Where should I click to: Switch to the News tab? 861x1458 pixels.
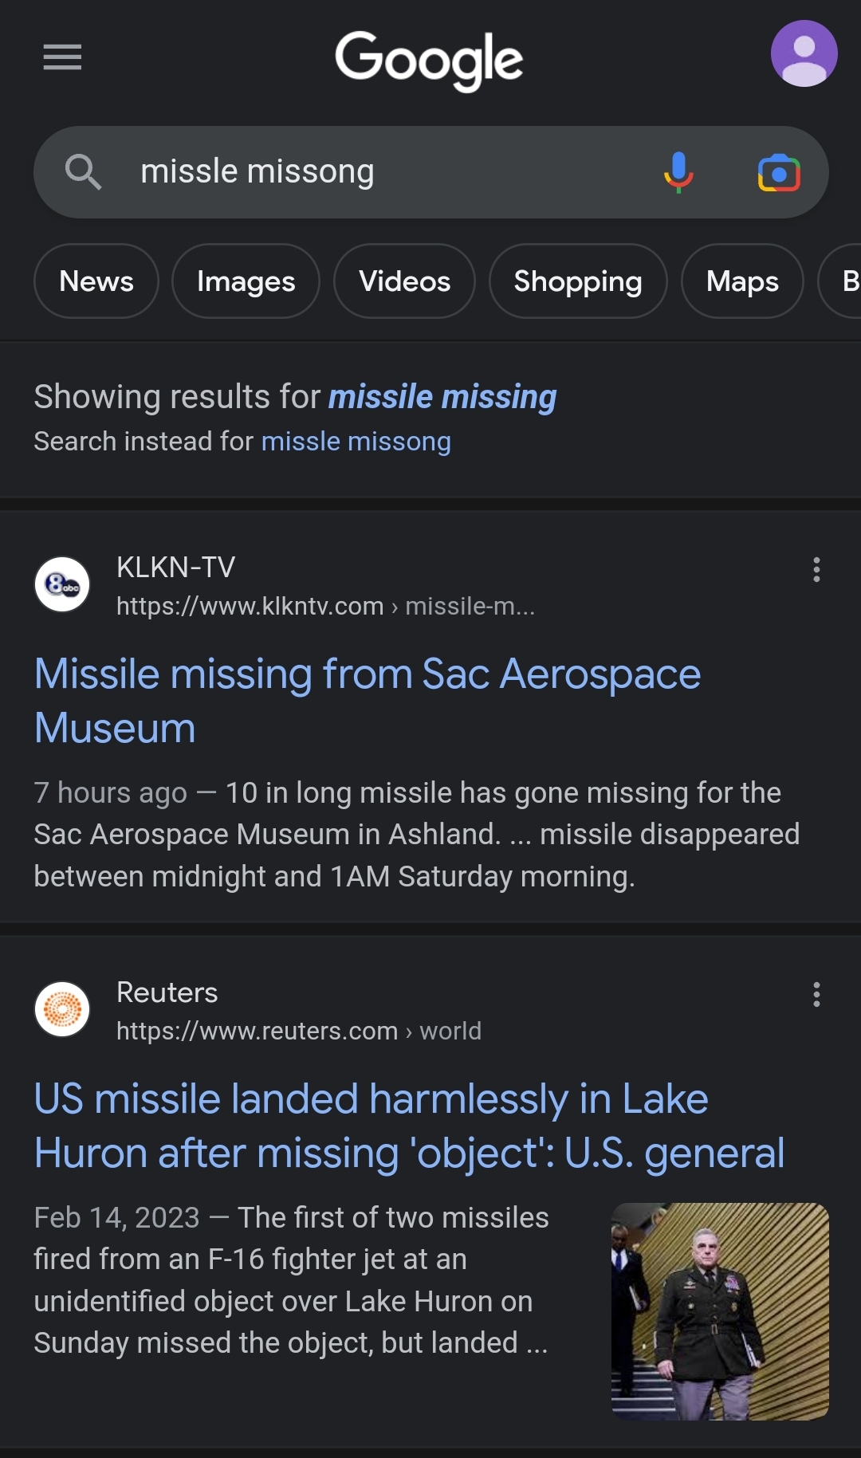tap(96, 281)
